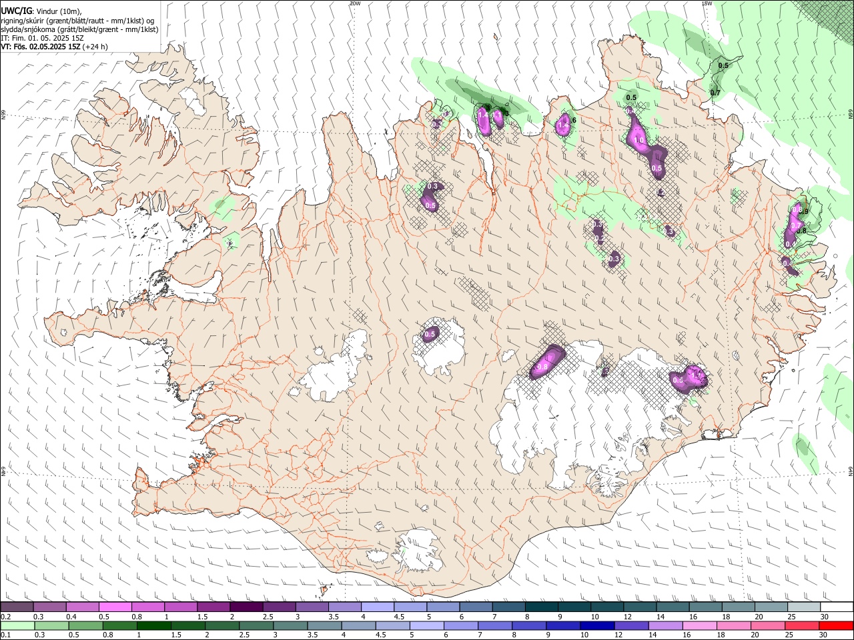Click the 'IT: Fim. 01. 05. 2025 15Z' line
Viewport: 854px width, 640px height.
(41, 38)
